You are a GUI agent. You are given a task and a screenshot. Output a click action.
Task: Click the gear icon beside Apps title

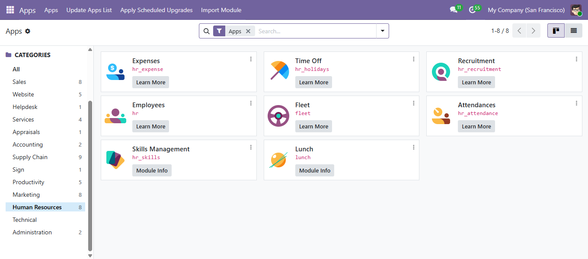click(x=28, y=31)
